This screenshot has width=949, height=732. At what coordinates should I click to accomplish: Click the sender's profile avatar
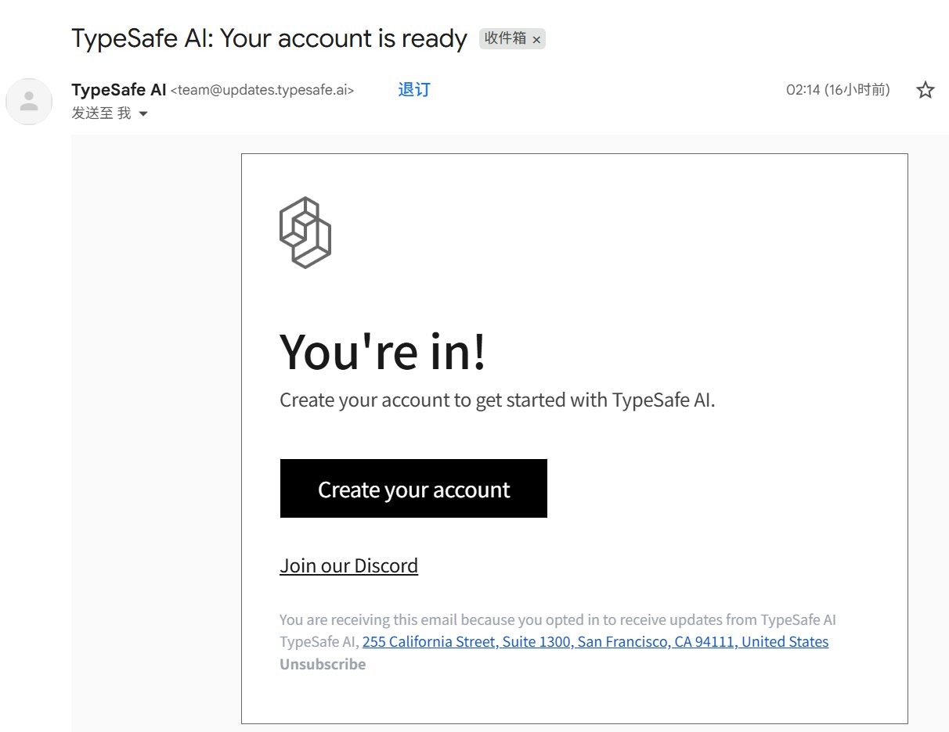point(29,102)
